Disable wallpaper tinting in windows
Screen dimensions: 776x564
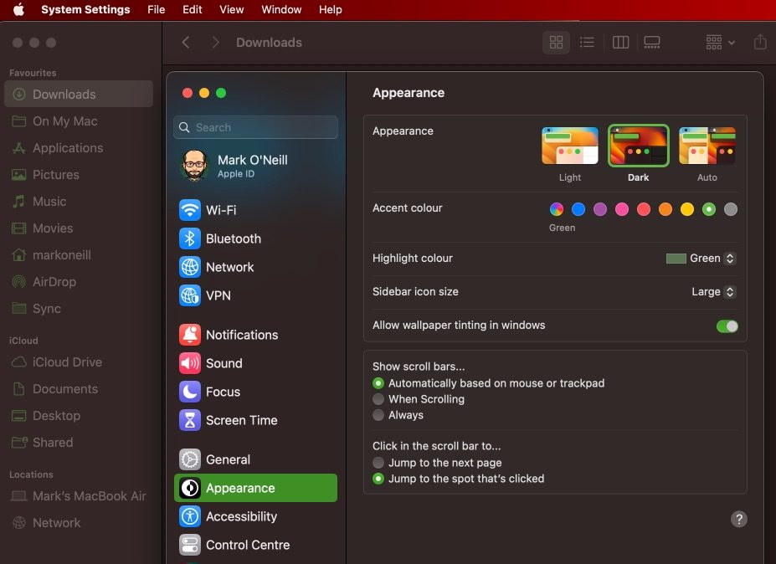tap(727, 326)
